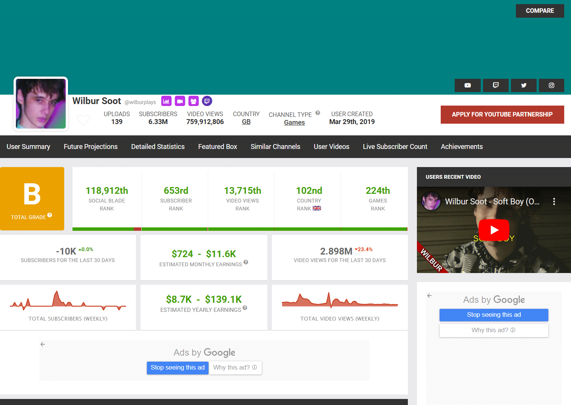Click the Apply for YouTube Partnership button

[502, 115]
